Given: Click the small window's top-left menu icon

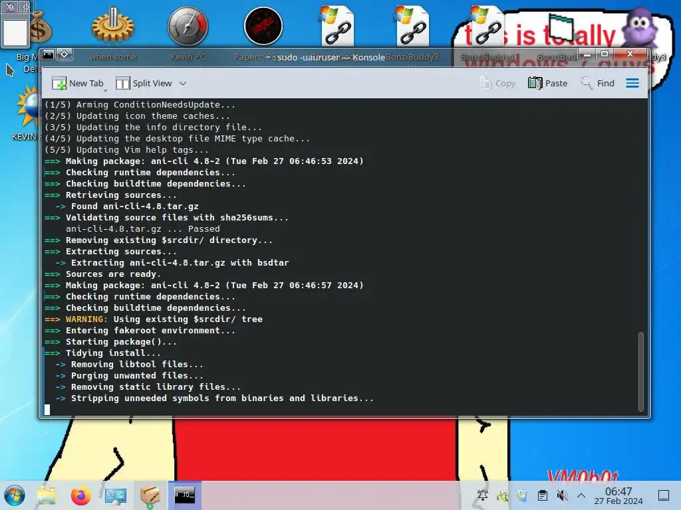Looking at the screenshot, I should coord(9,7).
